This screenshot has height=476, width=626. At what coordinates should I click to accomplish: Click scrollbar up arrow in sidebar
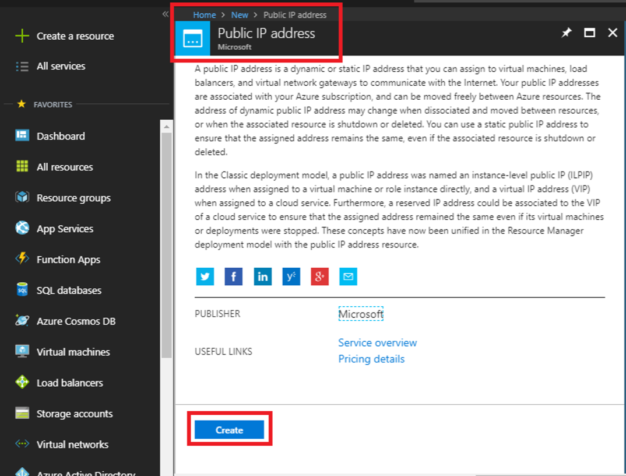click(x=167, y=127)
